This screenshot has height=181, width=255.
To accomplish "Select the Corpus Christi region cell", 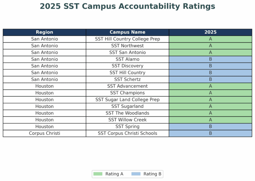I will [x=44, y=133].
